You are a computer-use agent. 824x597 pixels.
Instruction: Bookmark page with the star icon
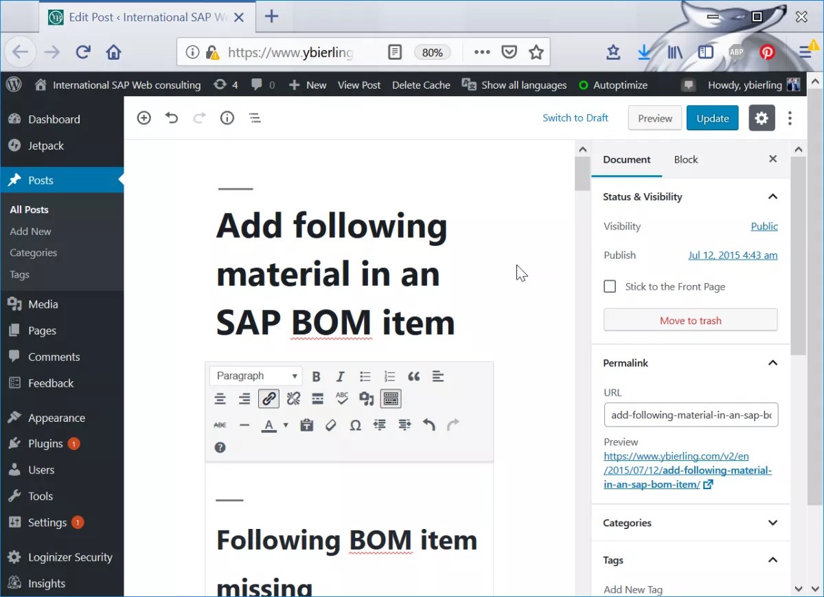pyautogui.click(x=536, y=52)
